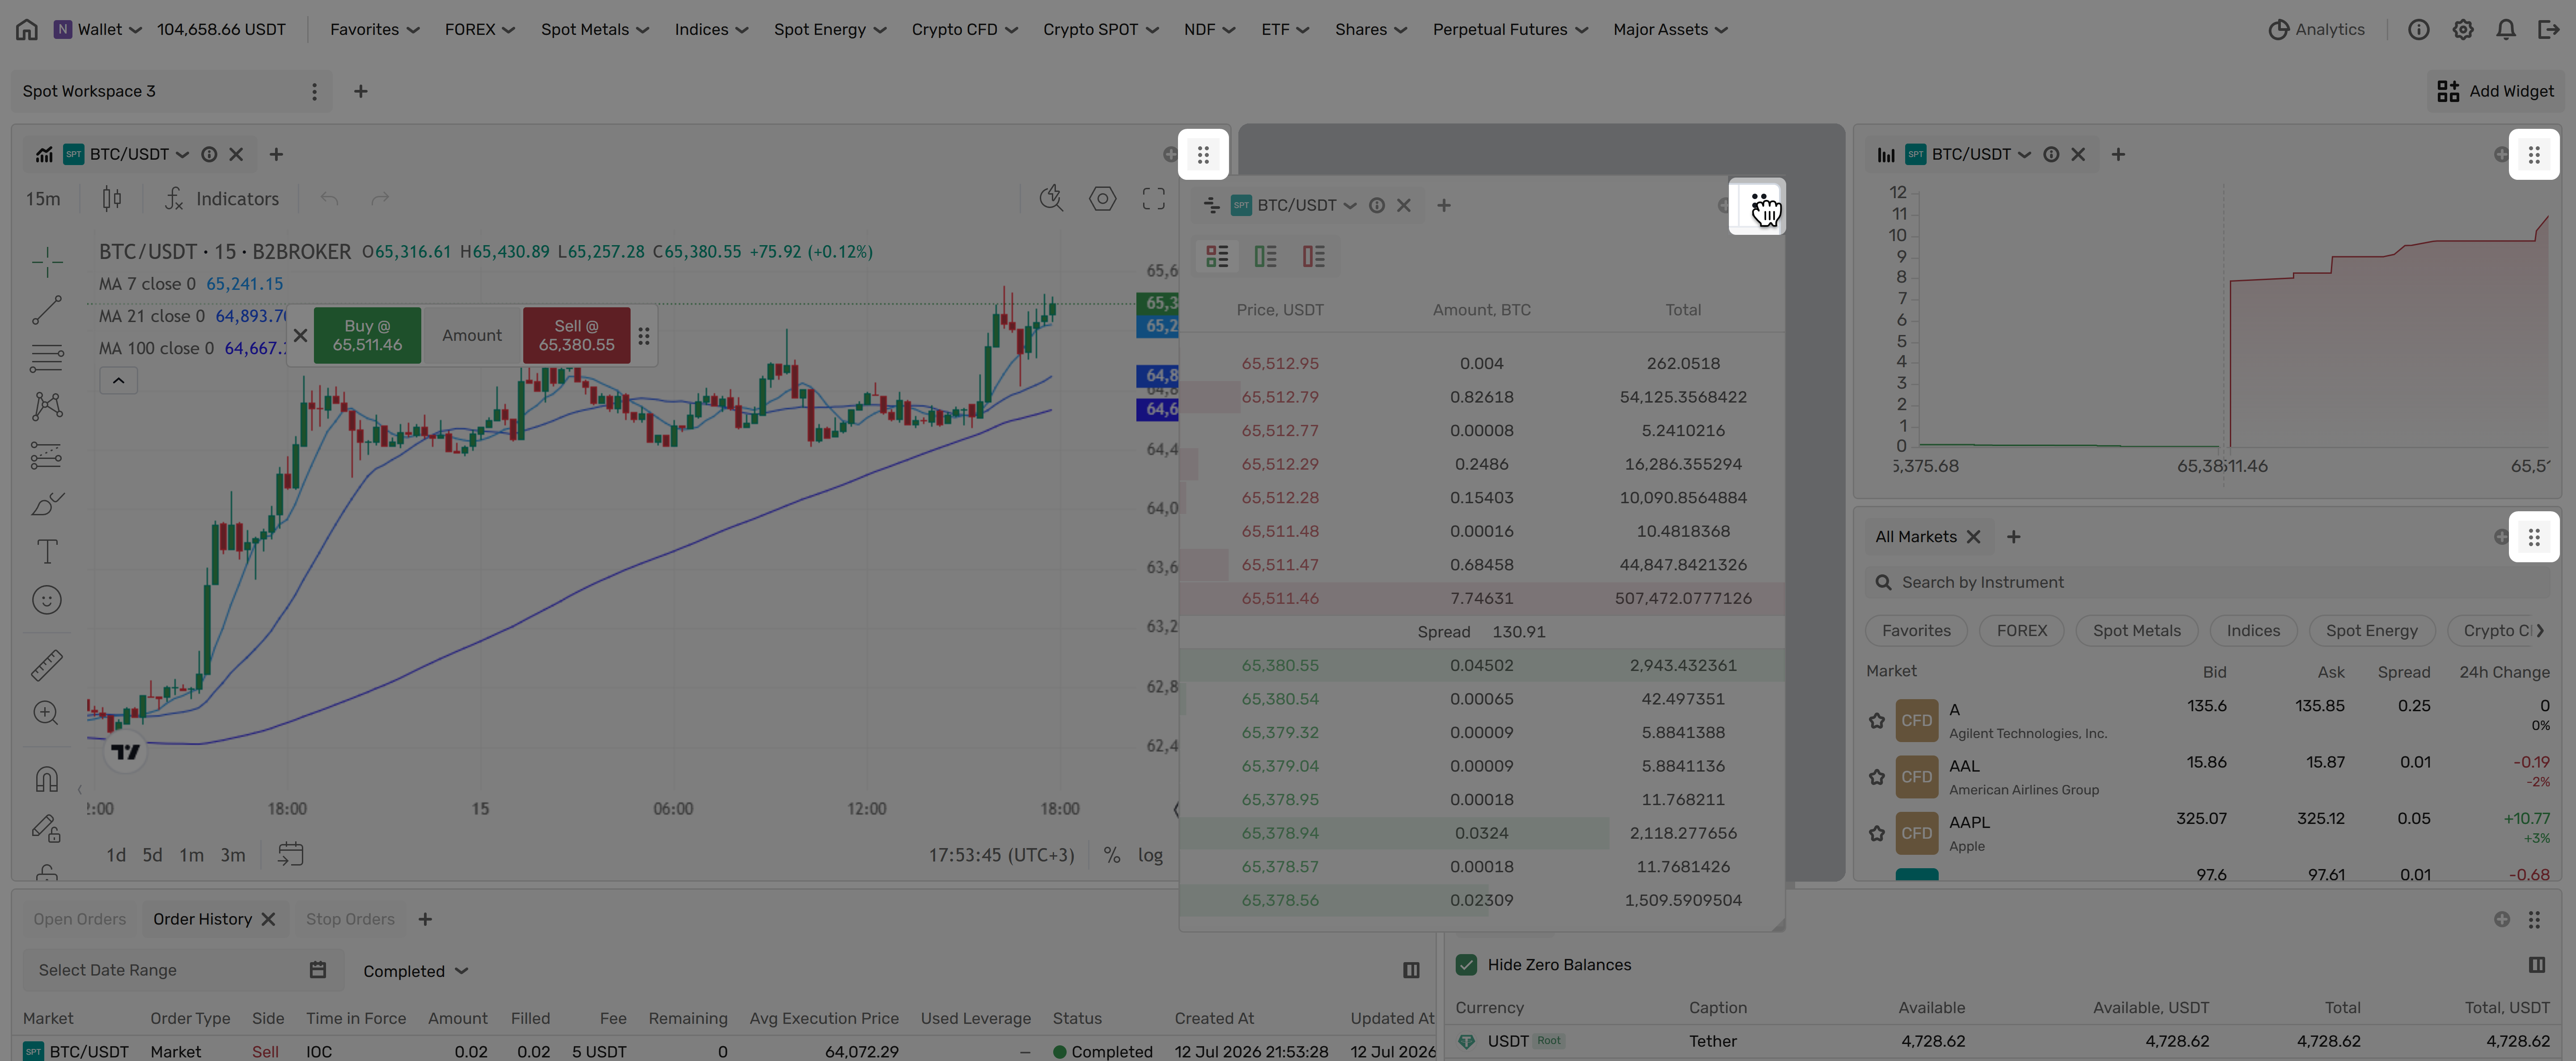Toggle percent scale on chart
This screenshot has height=1061, width=2576.
pos(1111,855)
